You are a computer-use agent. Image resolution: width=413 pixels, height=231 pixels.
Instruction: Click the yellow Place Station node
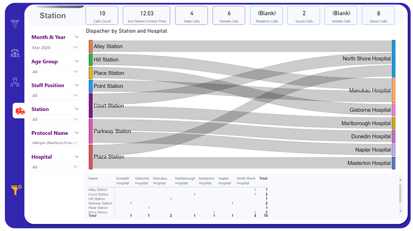pos(90,73)
